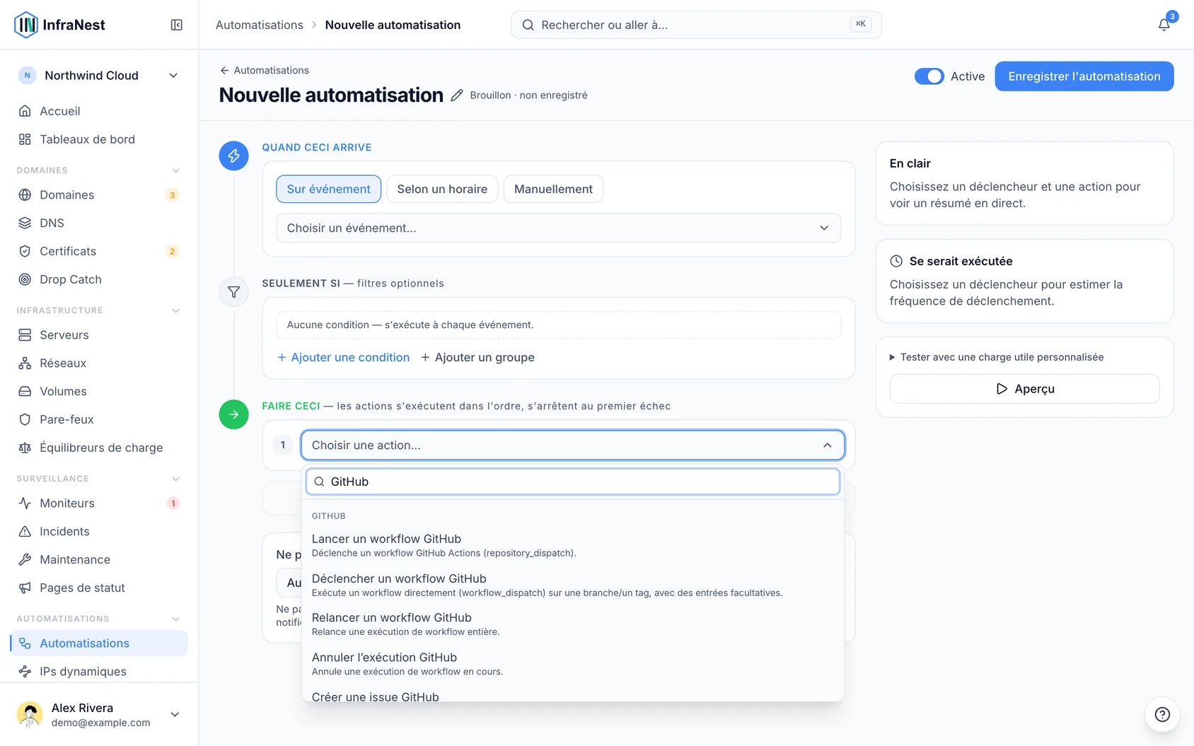Choose Annuler l'exécution GitHub action
The image size is (1194, 746).
point(573,663)
